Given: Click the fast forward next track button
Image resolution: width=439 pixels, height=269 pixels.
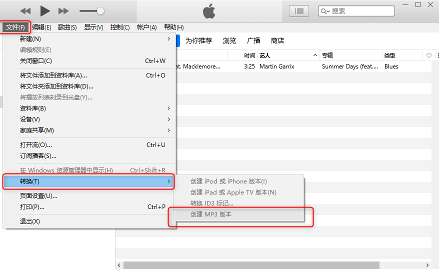Looking at the screenshot, I should [63, 11].
